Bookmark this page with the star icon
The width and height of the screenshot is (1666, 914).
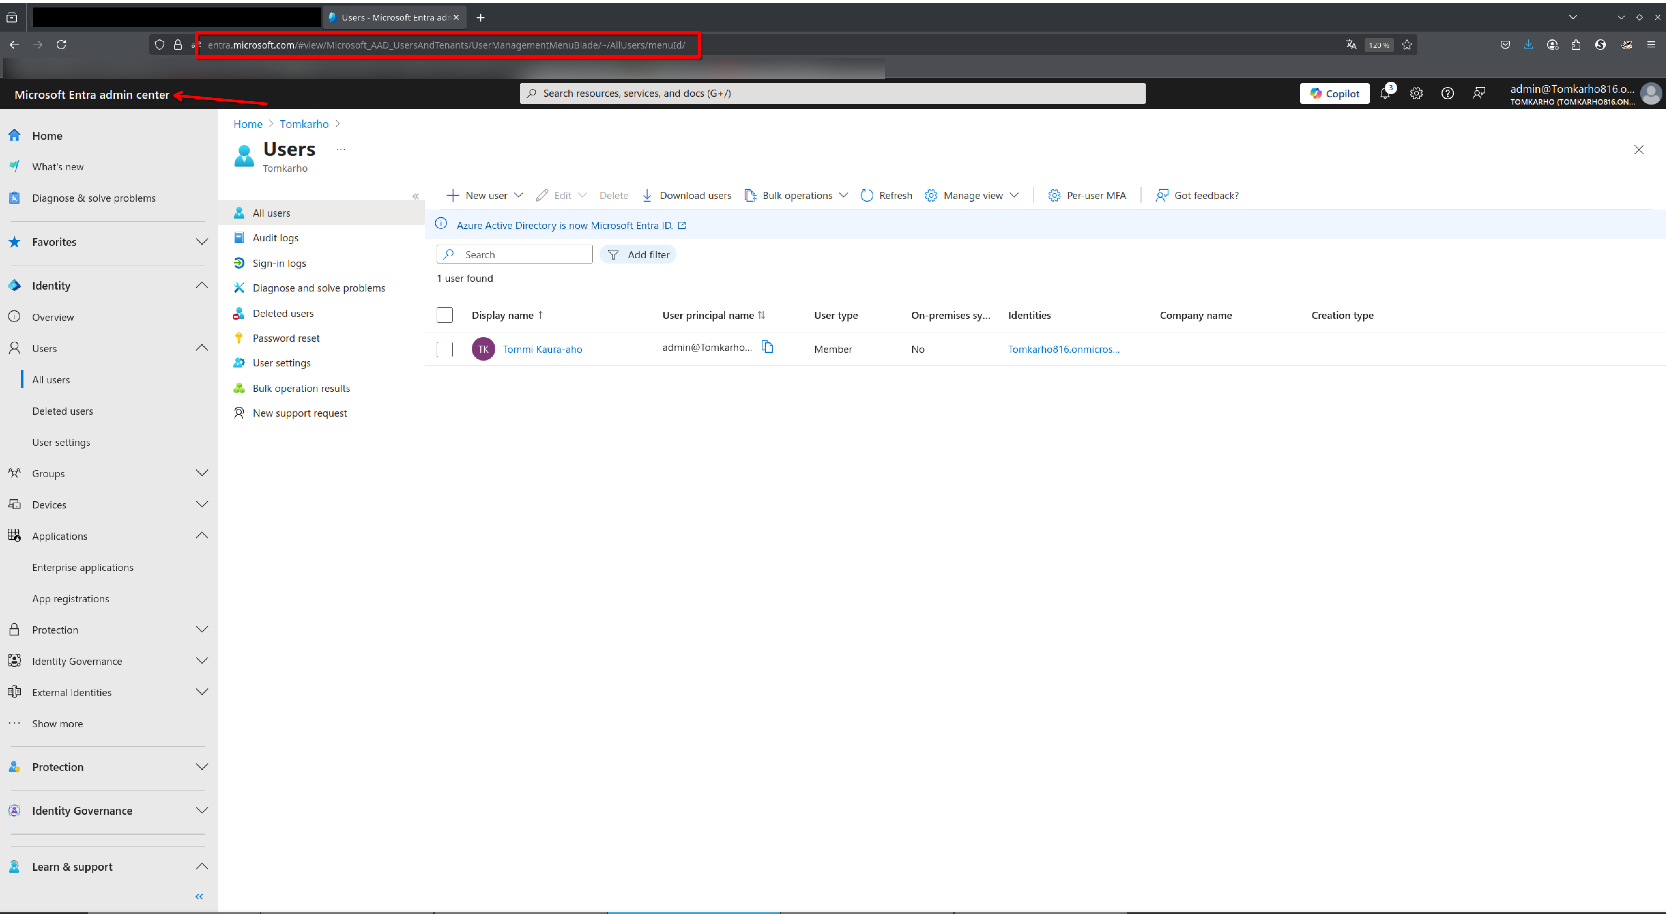pyautogui.click(x=1407, y=45)
